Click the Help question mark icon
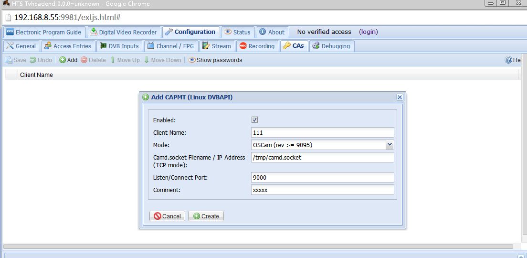Screen dimensions: 527x258 point(508,60)
